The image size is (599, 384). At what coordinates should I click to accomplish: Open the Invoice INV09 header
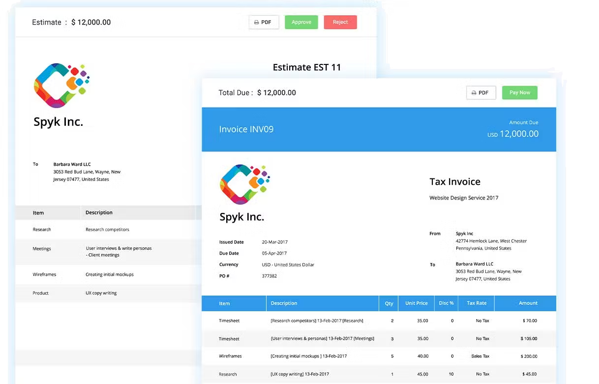[246, 129]
